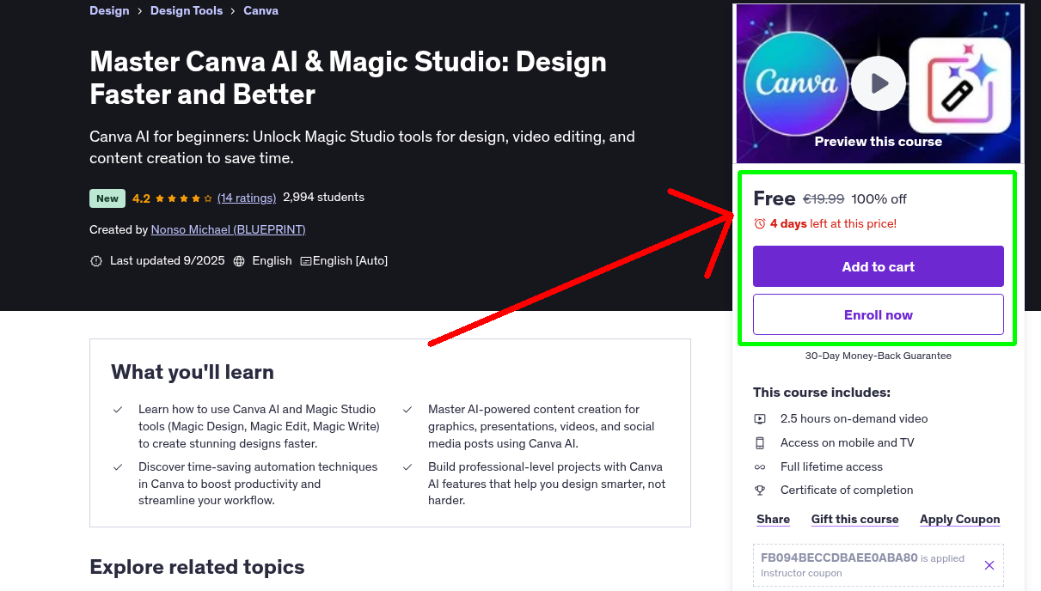Click Certificate of completion text

point(847,490)
